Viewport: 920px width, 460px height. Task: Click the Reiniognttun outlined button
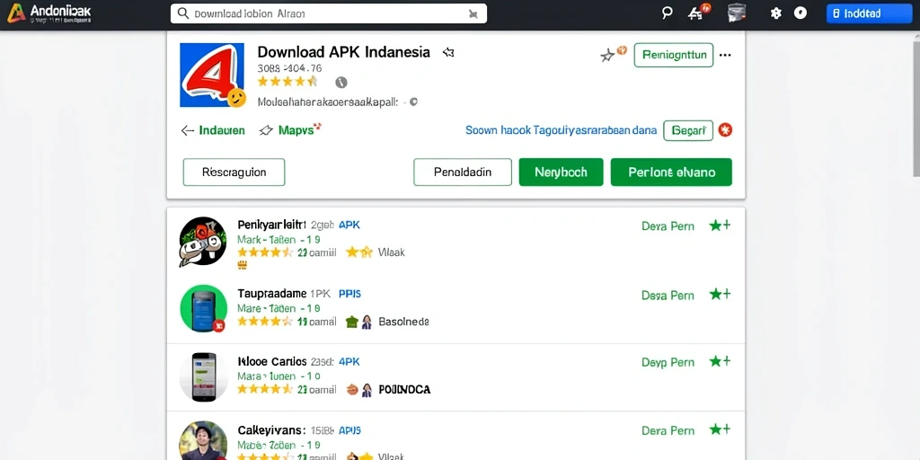pyautogui.click(x=674, y=55)
